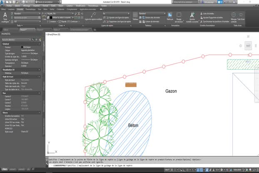Open the Affichage menu
The image size is (259, 173).
click(27, 6)
